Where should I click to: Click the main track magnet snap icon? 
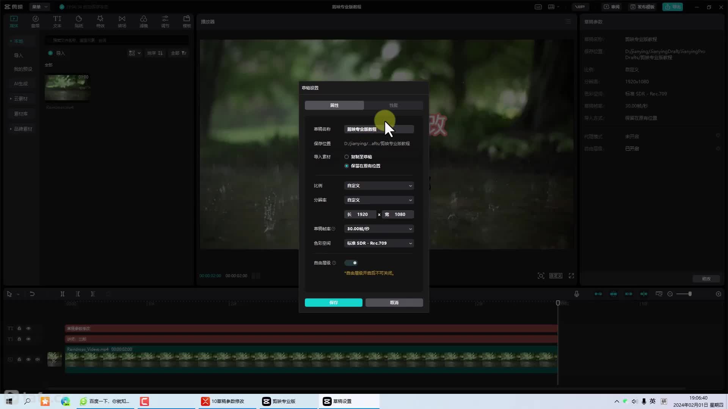pos(598,294)
